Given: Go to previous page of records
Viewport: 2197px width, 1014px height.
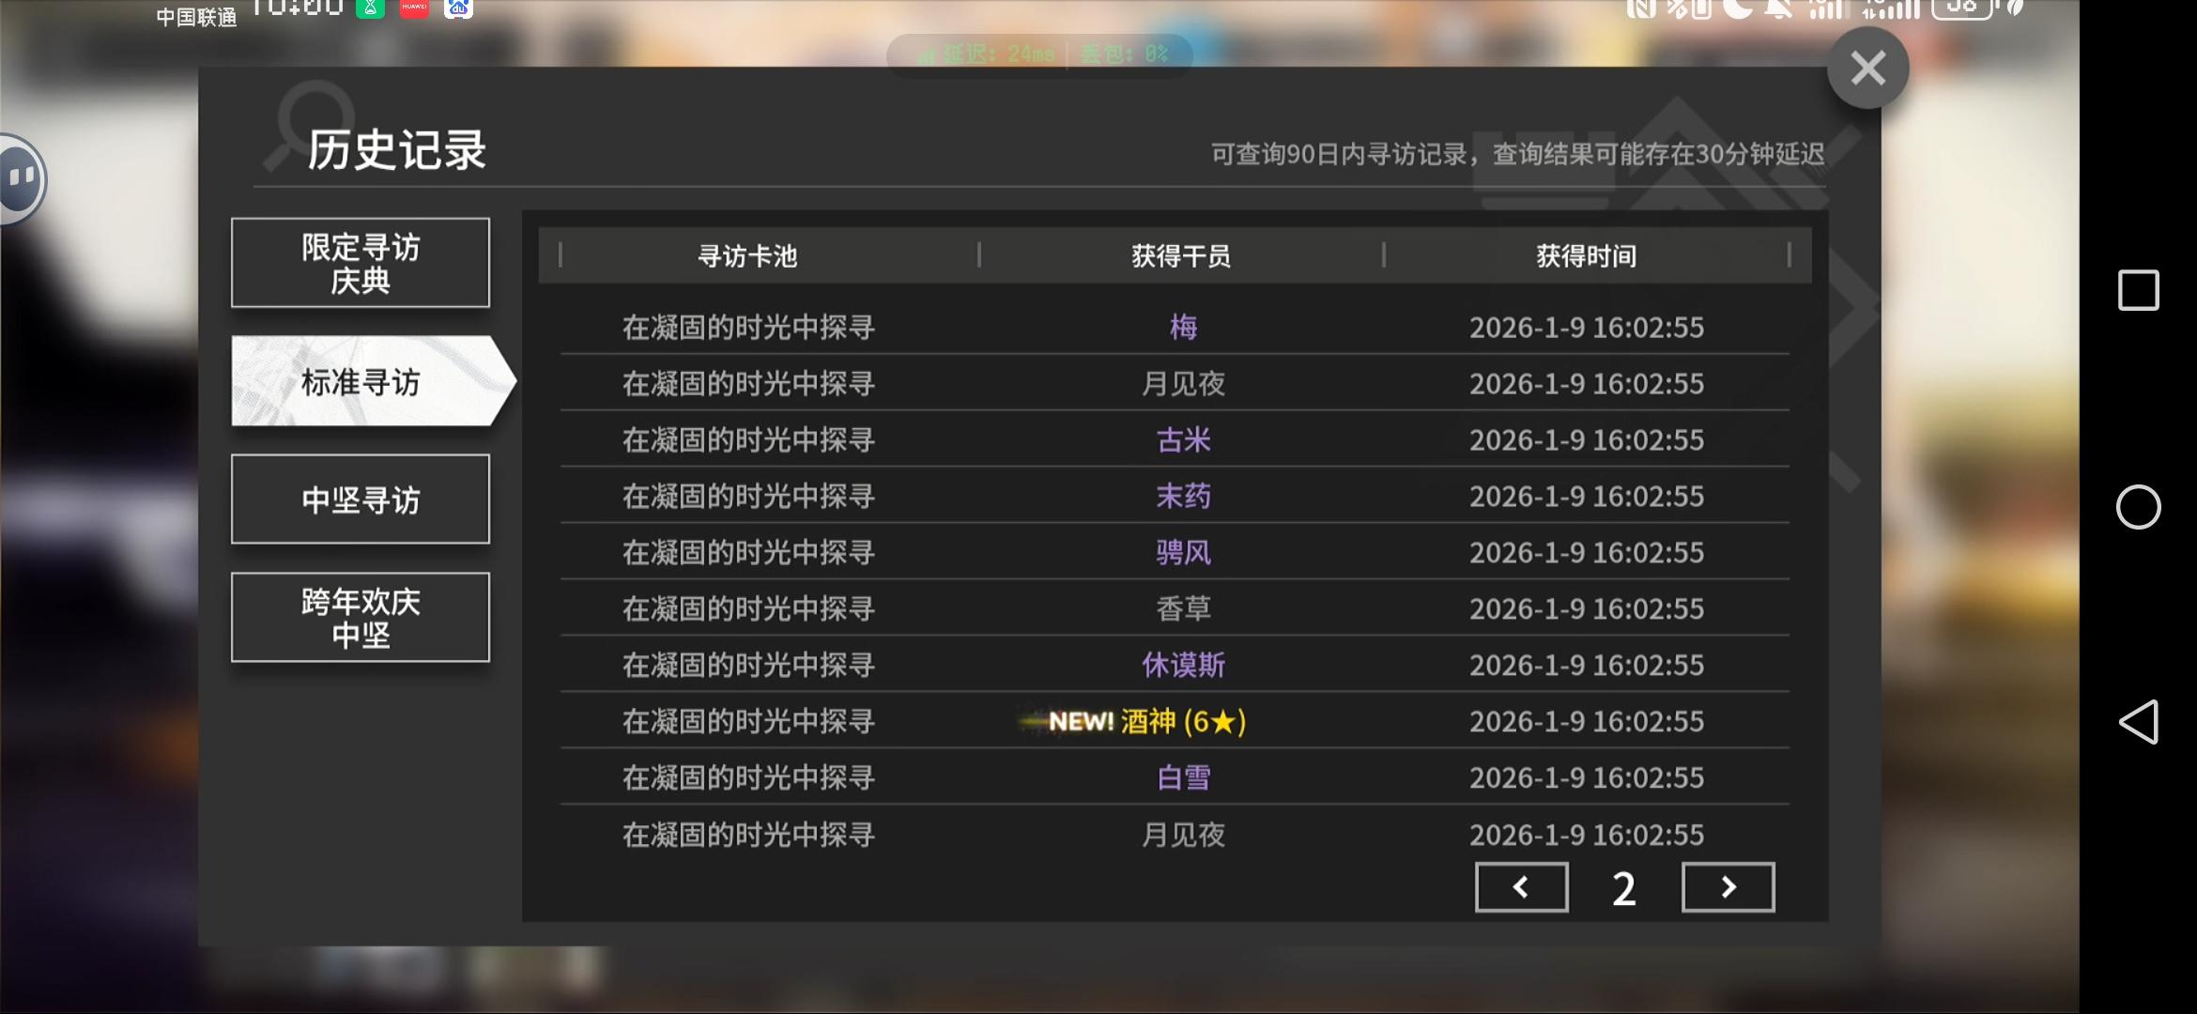Looking at the screenshot, I should (x=1521, y=887).
